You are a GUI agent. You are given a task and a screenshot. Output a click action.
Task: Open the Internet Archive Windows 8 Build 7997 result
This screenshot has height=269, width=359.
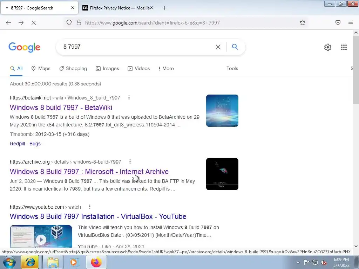coord(89,172)
